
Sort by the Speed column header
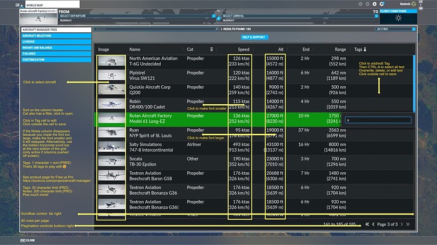point(243,49)
